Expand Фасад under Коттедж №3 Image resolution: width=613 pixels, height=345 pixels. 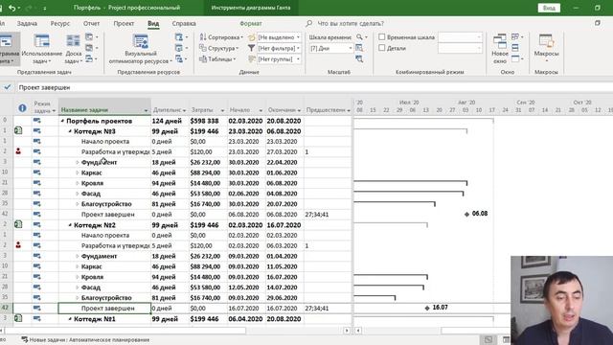click(77, 194)
